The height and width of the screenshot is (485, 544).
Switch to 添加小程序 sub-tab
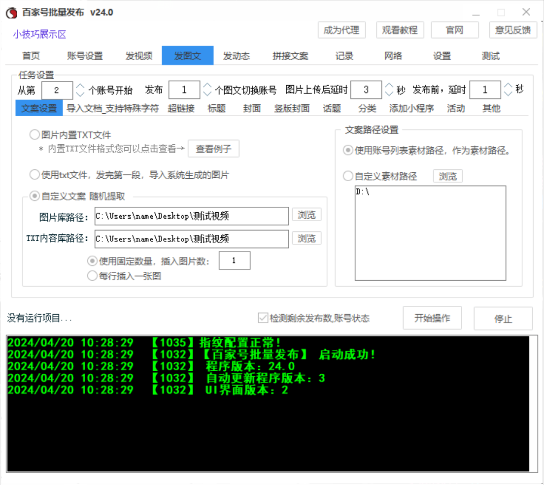tap(411, 108)
